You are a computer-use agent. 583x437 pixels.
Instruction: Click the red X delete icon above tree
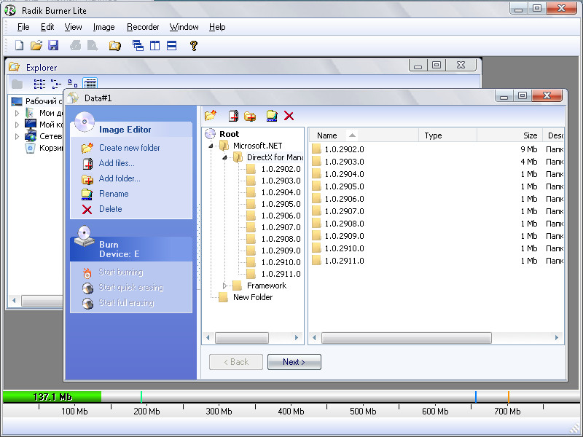(289, 116)
